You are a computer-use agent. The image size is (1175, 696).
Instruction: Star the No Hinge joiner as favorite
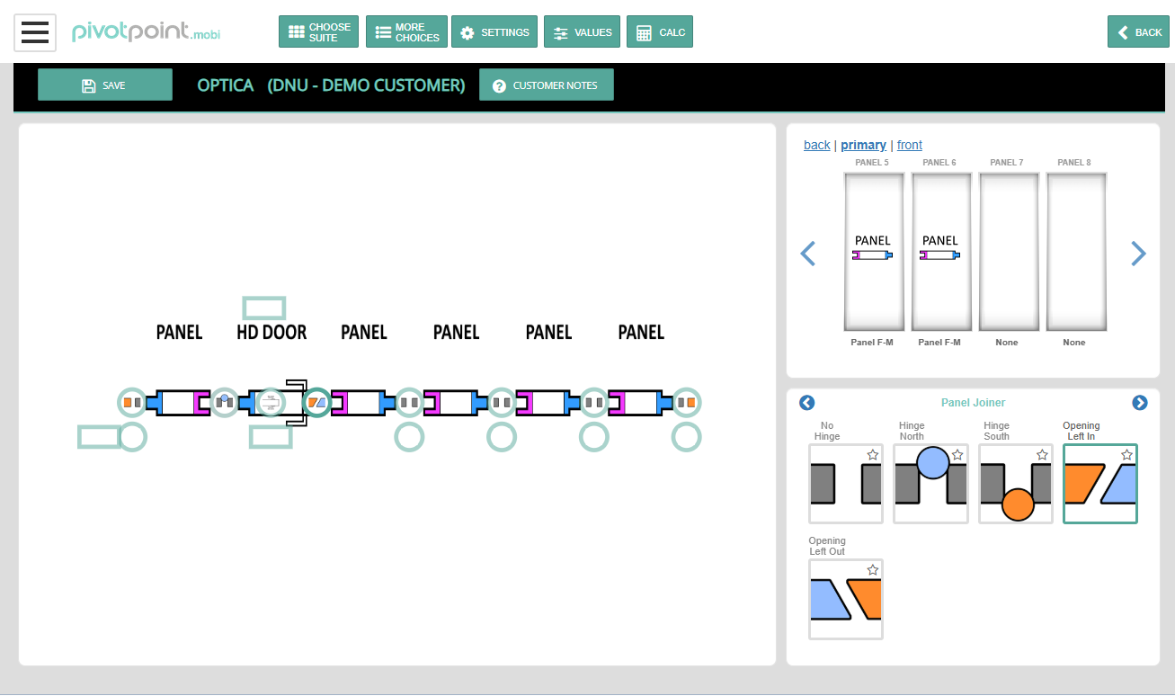pyautogui.click(x=872, y=455)
